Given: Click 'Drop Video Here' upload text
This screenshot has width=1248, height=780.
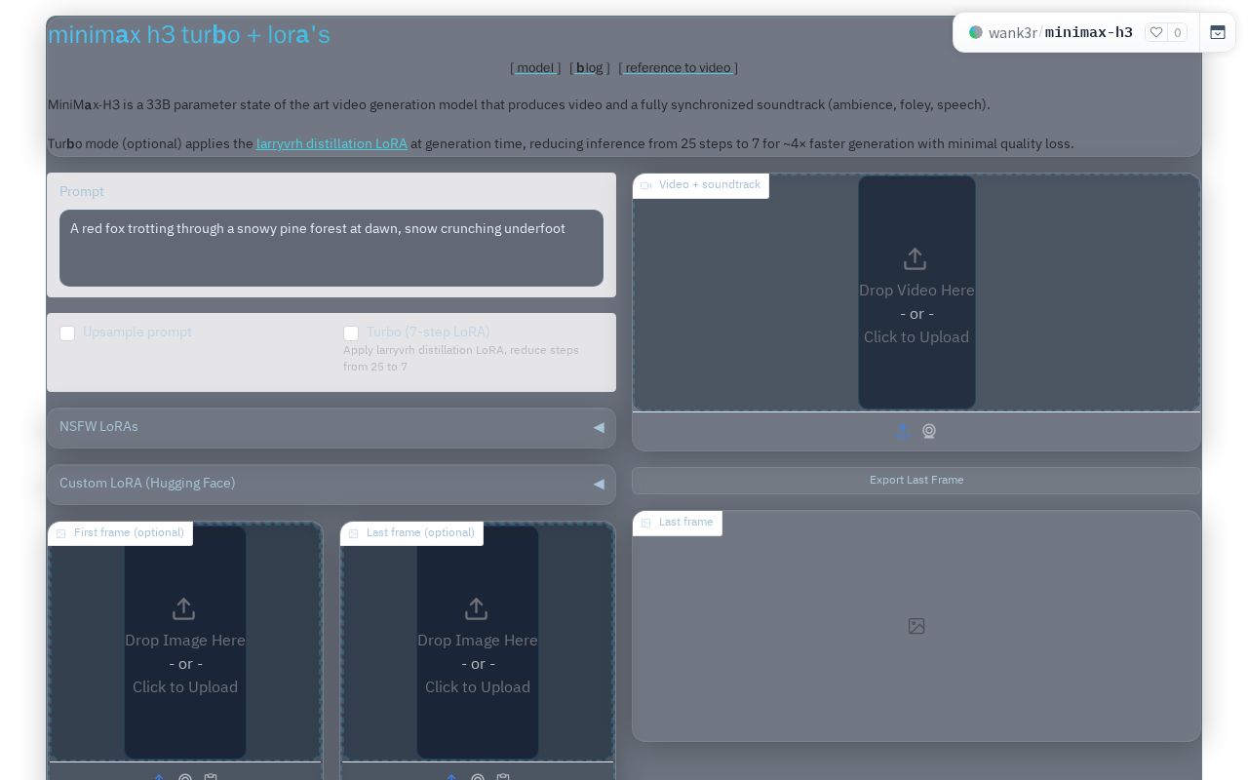Looking at the screenshot, I should (916, 290).
